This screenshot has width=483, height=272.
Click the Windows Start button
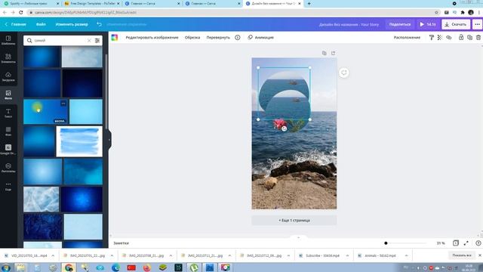[x=6, y=267]
